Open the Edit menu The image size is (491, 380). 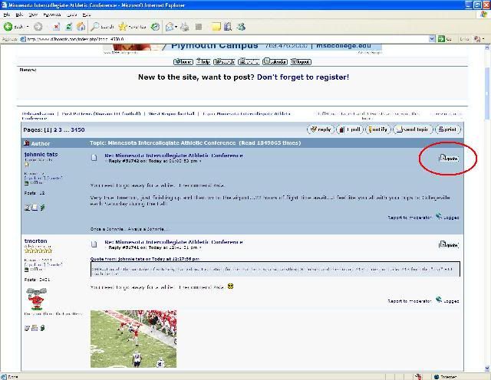[19, 15]
